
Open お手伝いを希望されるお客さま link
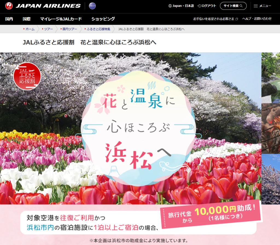click(214, 19)
